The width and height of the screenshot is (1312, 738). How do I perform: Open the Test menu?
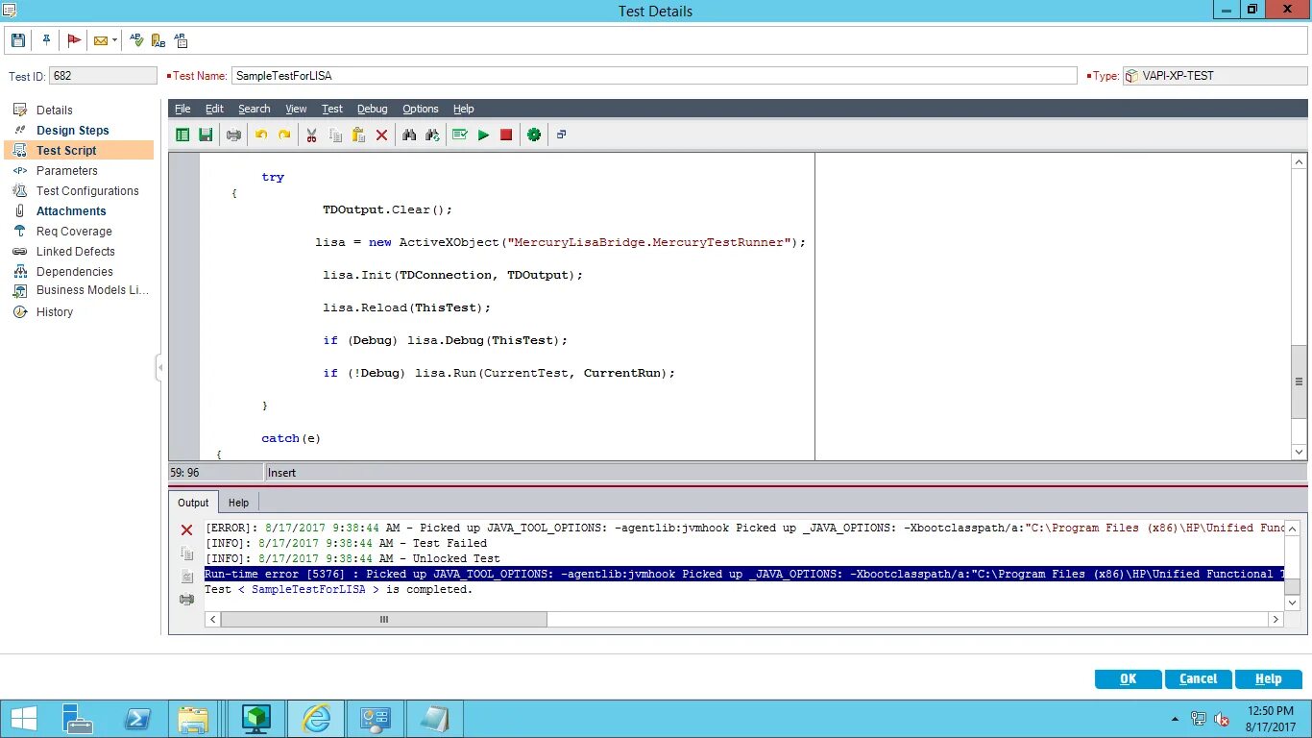[x=332, y=109]
